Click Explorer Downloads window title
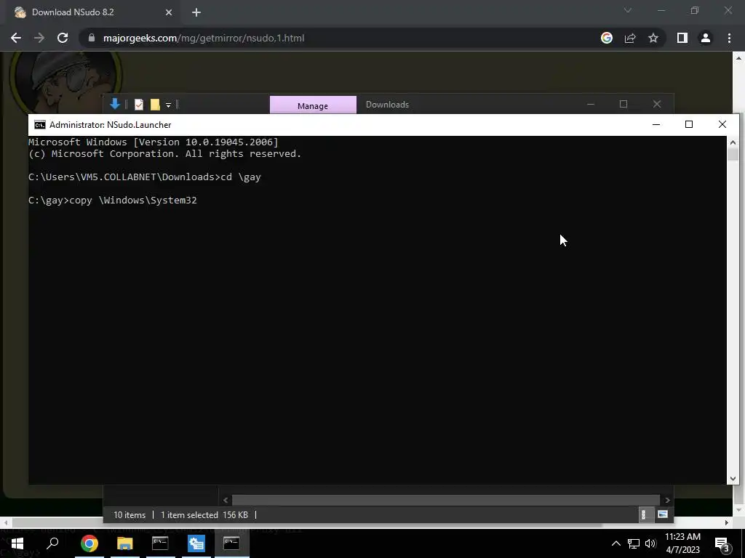Viewport: 745px width, 558px height. click(x=387, y=105)
